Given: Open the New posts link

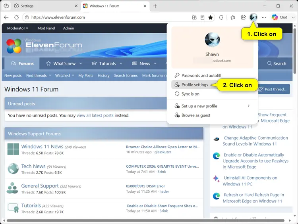Looking at the screenshot, I should [x=13, y=75].
